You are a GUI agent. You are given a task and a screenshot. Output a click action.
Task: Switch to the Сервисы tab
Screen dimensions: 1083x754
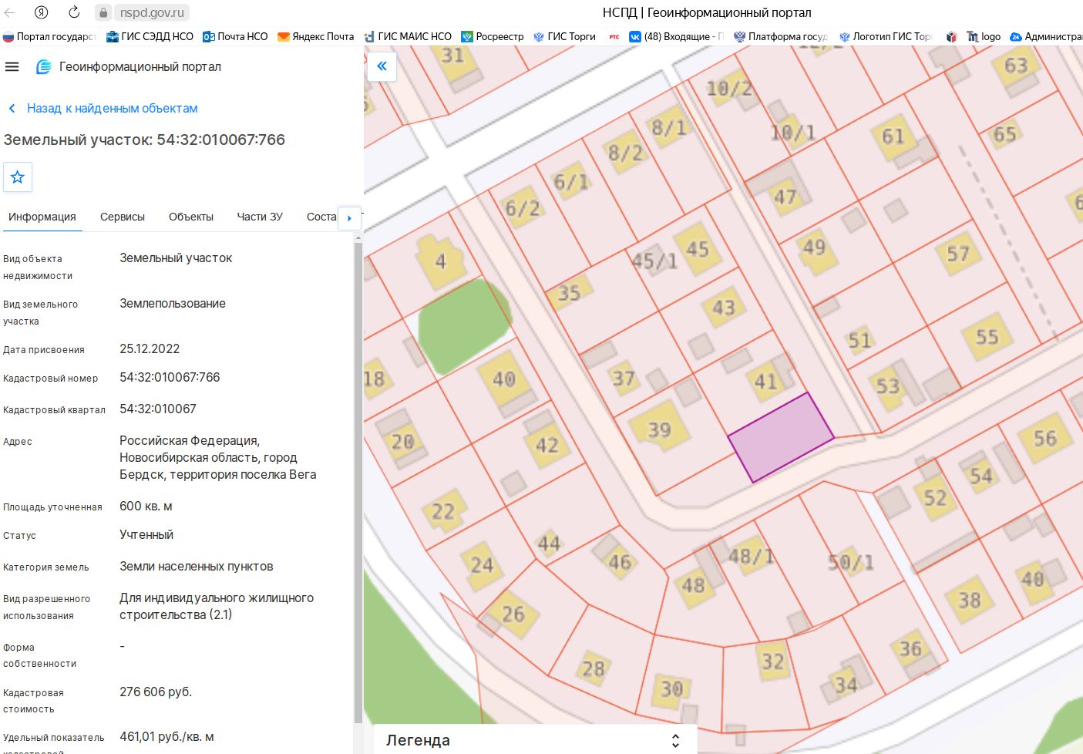[x=123, y=217]
